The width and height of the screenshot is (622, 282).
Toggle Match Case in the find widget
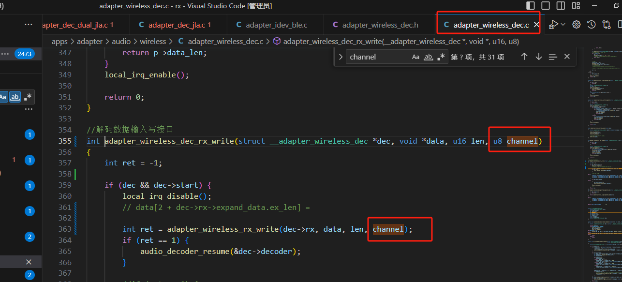pyautogui.click(x=416, y=57)
